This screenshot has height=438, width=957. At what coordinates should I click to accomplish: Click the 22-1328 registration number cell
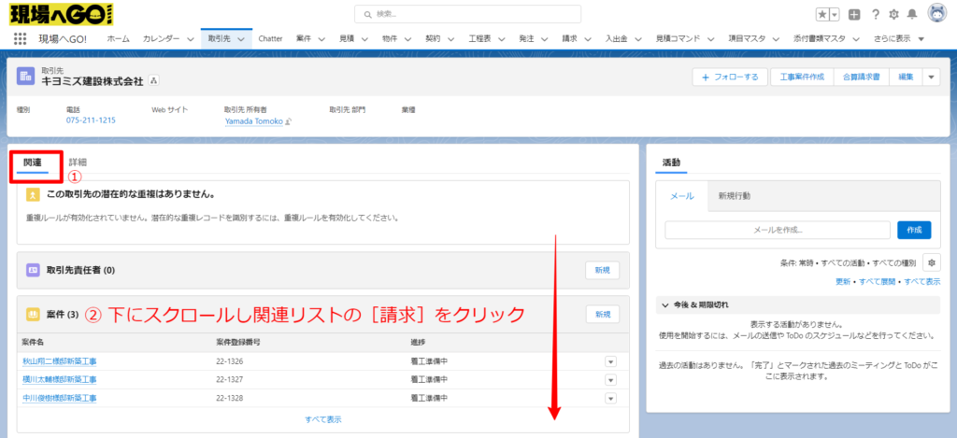tap(230, 398)
